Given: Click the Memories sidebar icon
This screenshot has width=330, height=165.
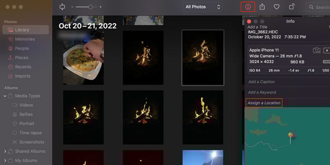Looking at the screenshot, I should point(10,39).
